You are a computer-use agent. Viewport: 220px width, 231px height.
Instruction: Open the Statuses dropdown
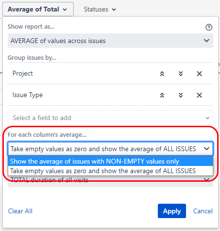pos(100,10)
